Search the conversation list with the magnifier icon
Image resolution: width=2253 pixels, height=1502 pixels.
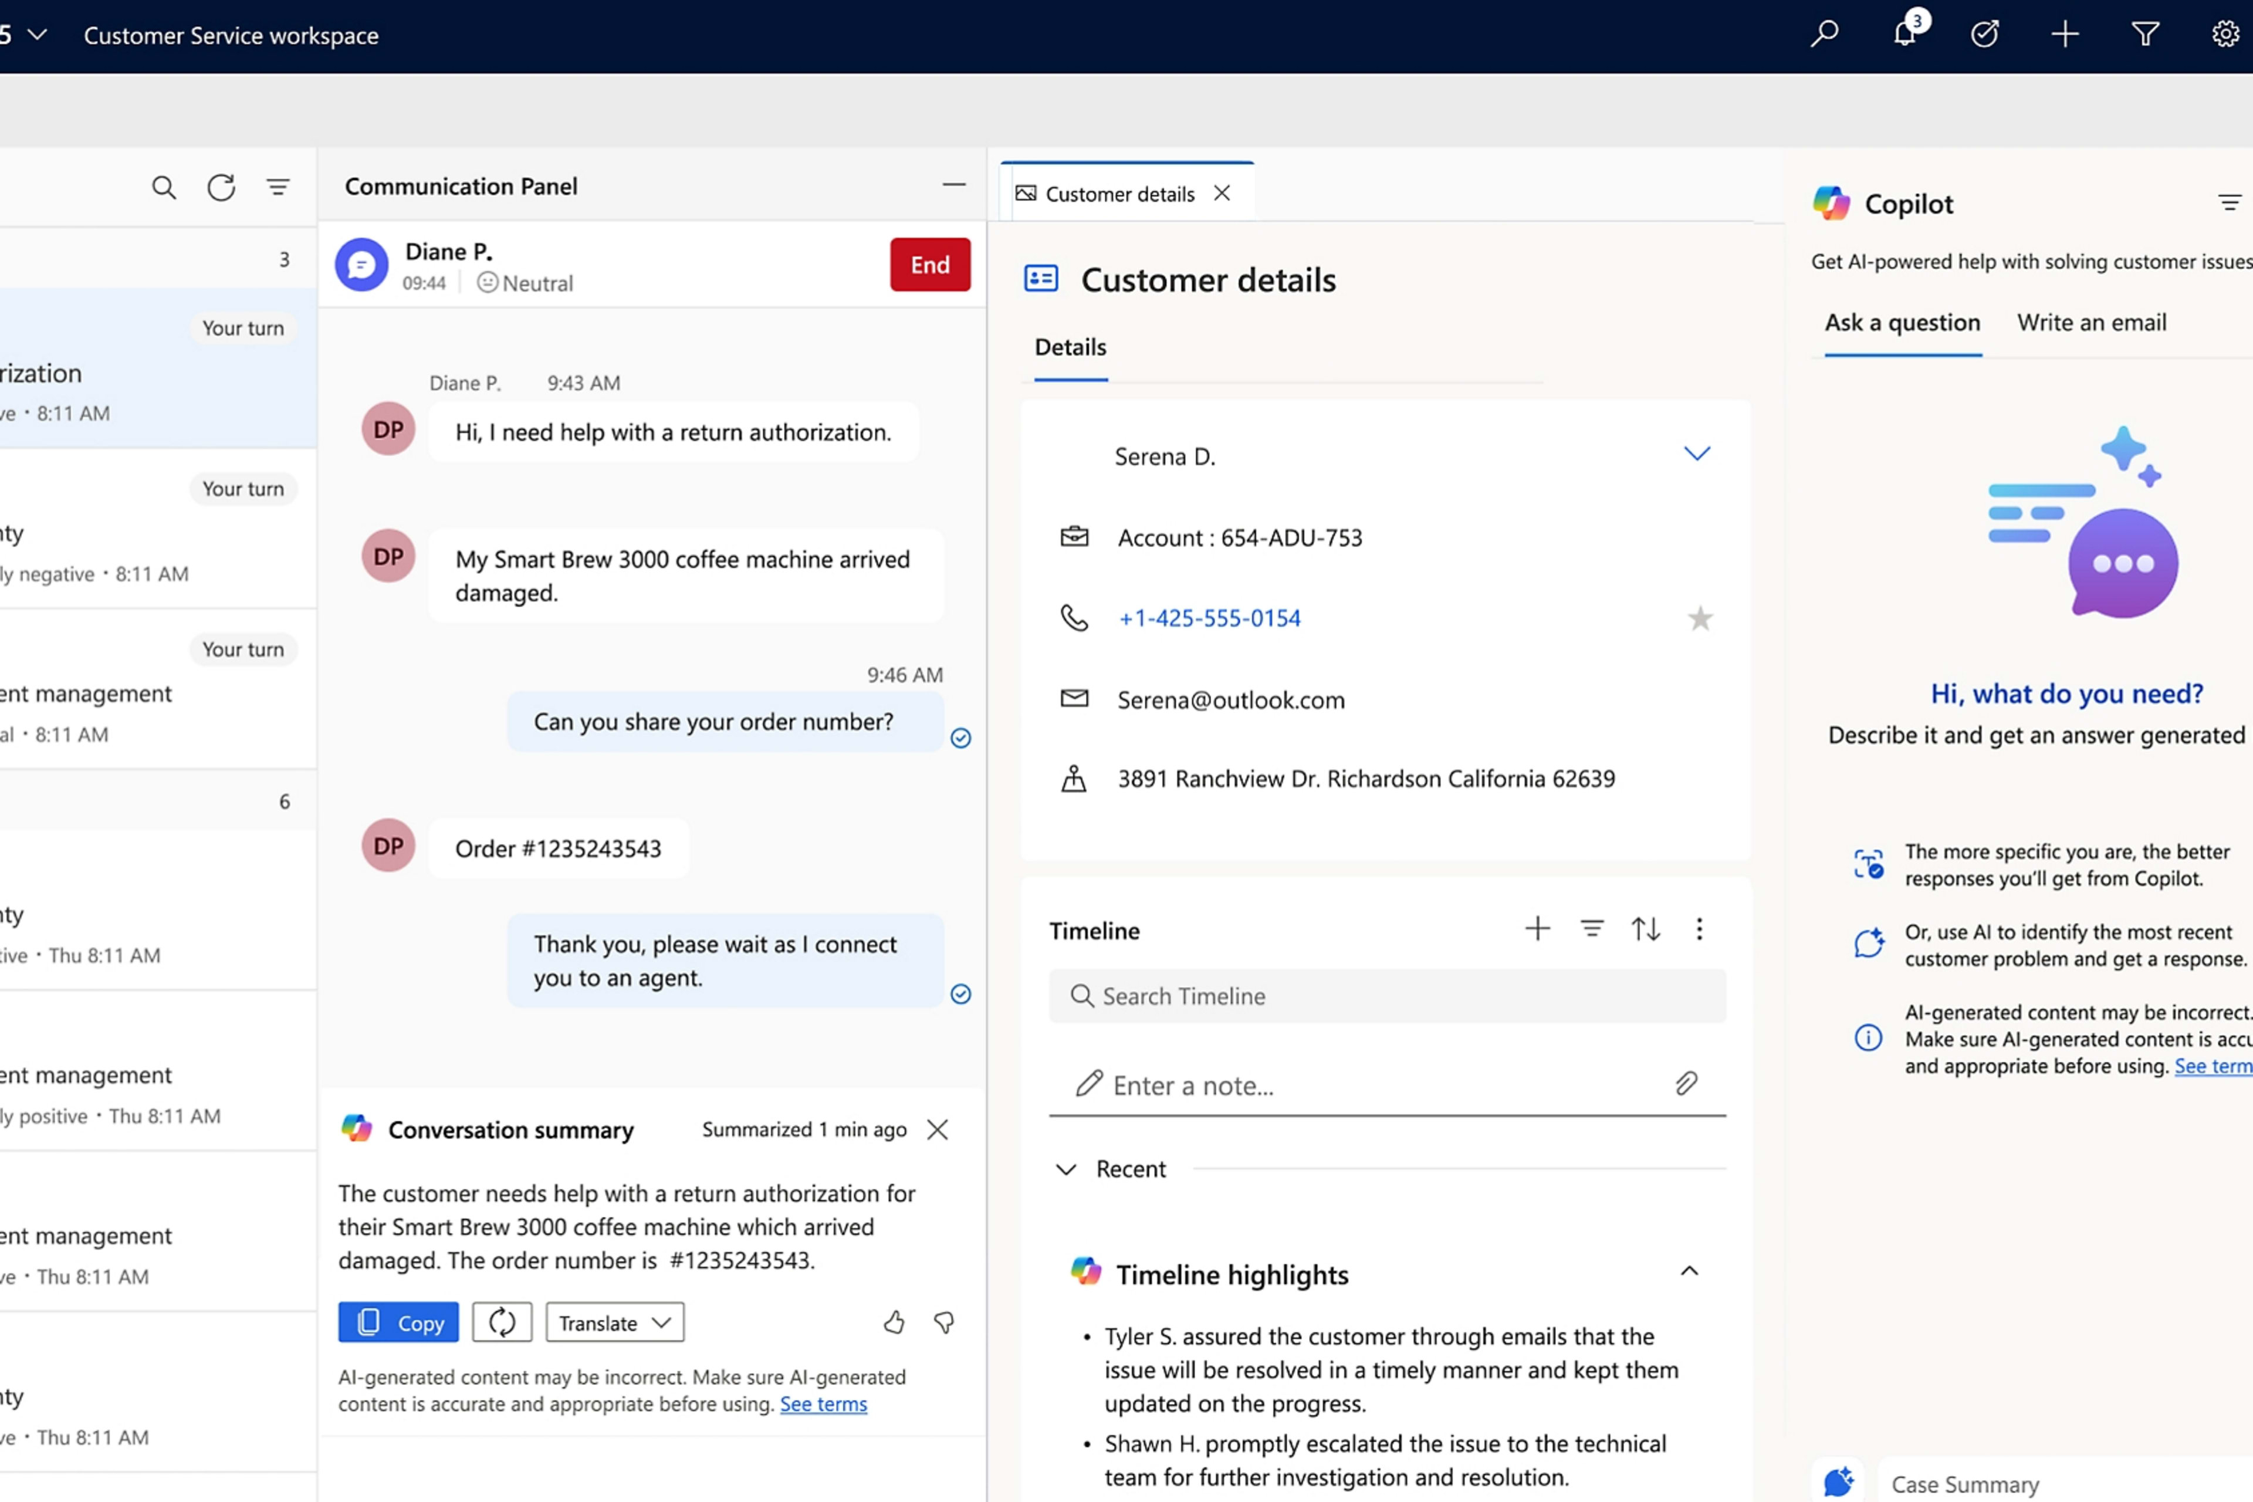tap(164, 187)
